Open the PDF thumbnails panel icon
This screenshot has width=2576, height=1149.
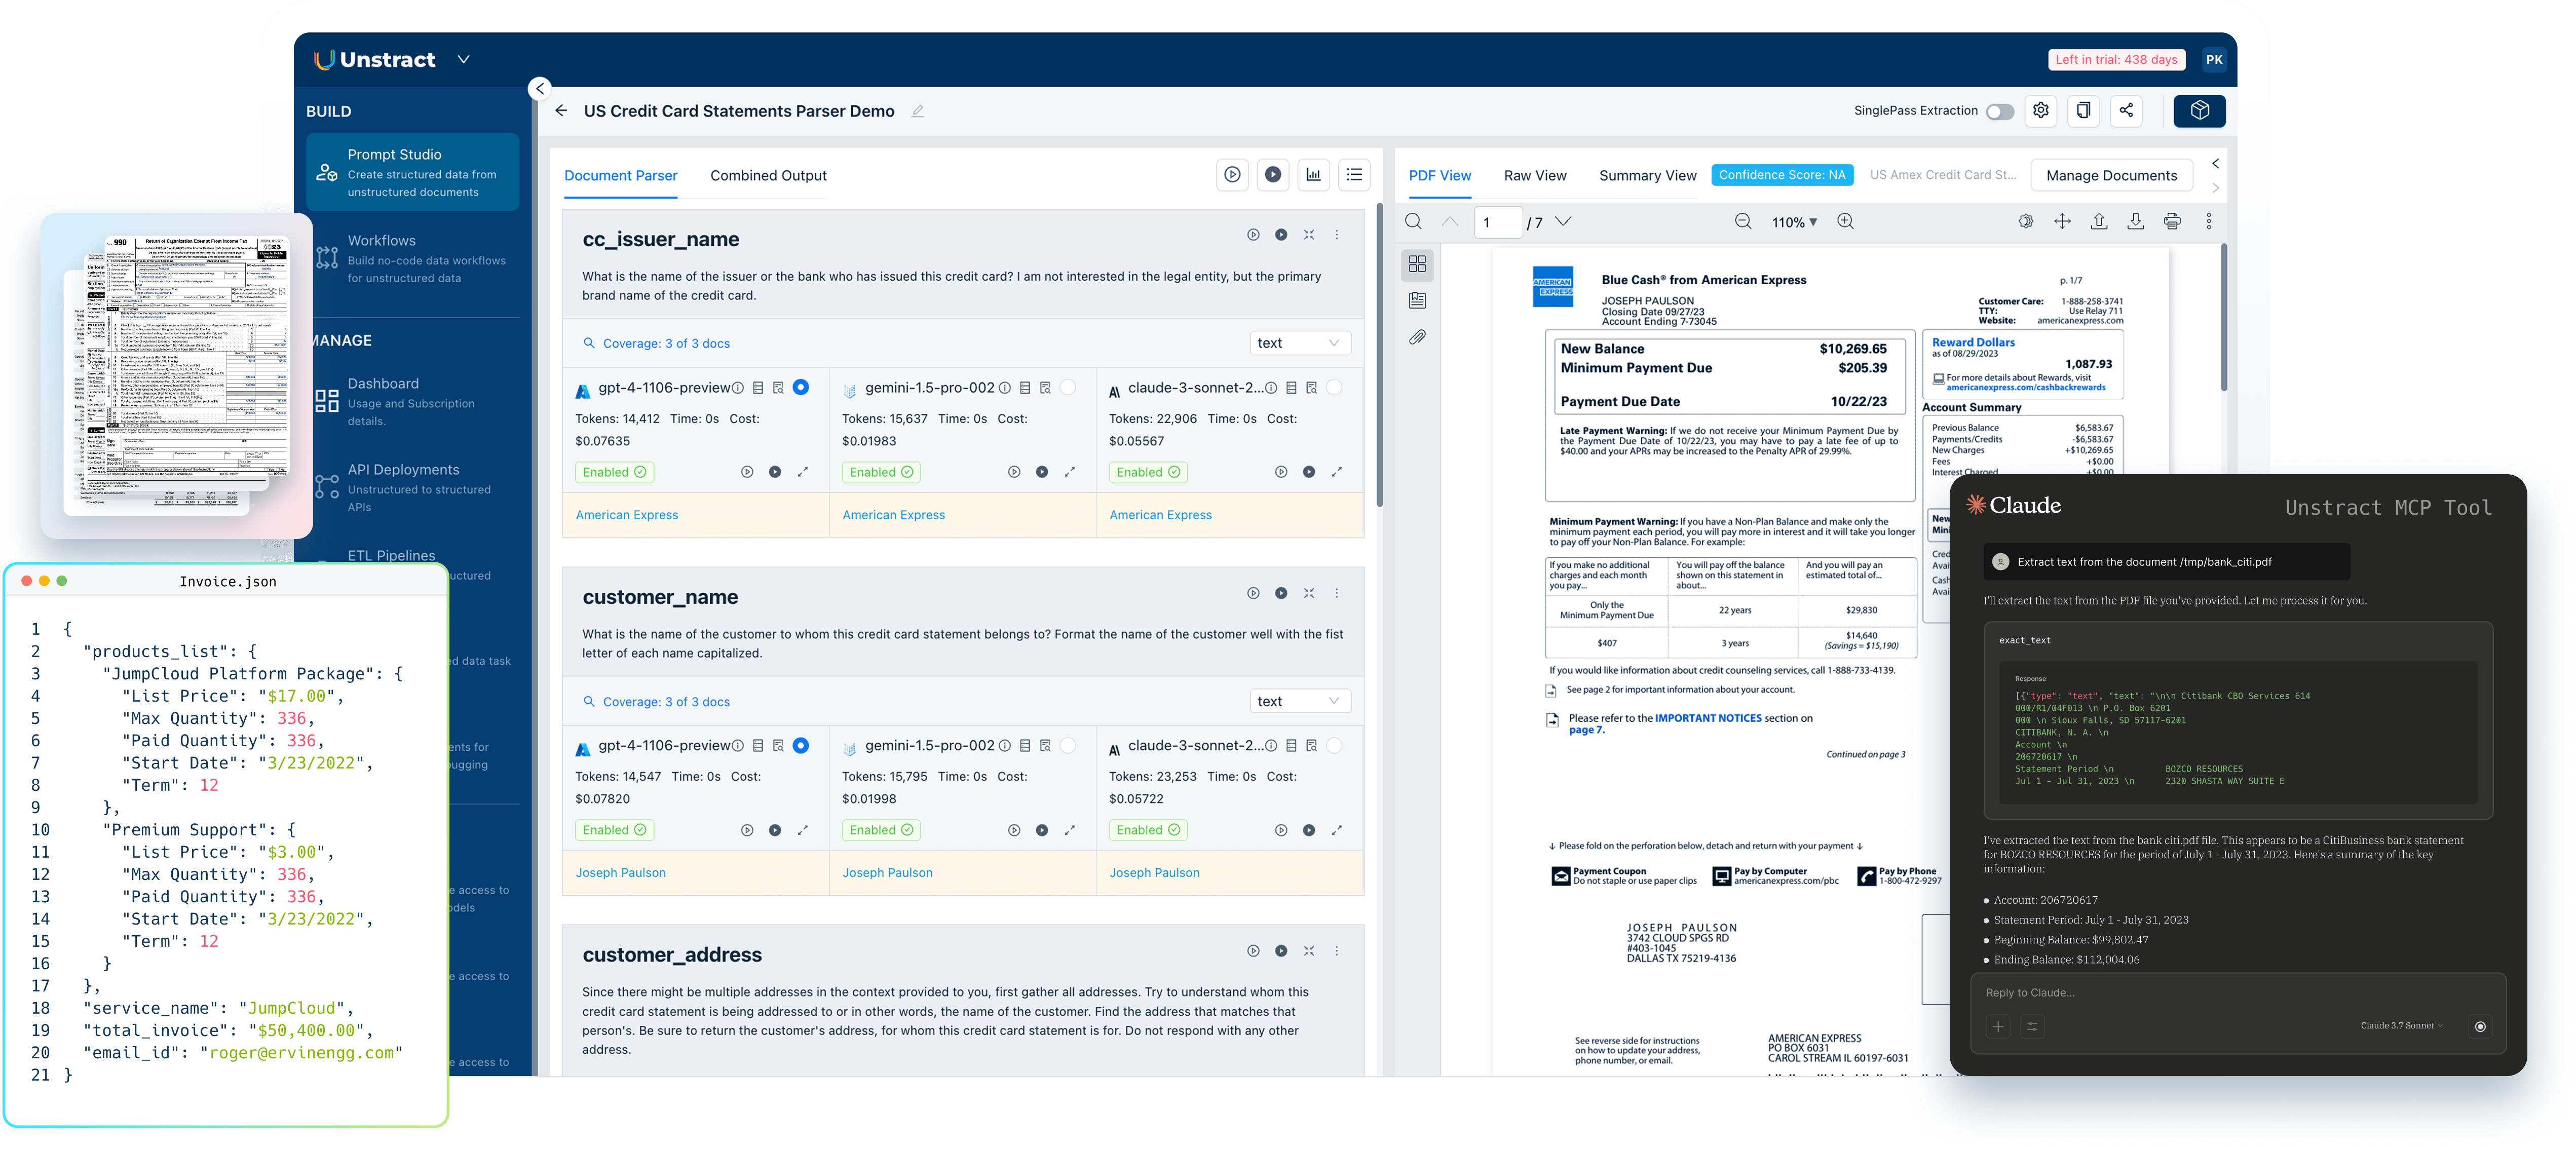tap(1417, 264)
